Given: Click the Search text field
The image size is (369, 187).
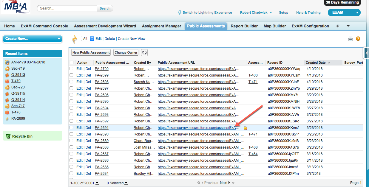Looking at the screenshot, I should pyautogui.click(x=68, y=8).
